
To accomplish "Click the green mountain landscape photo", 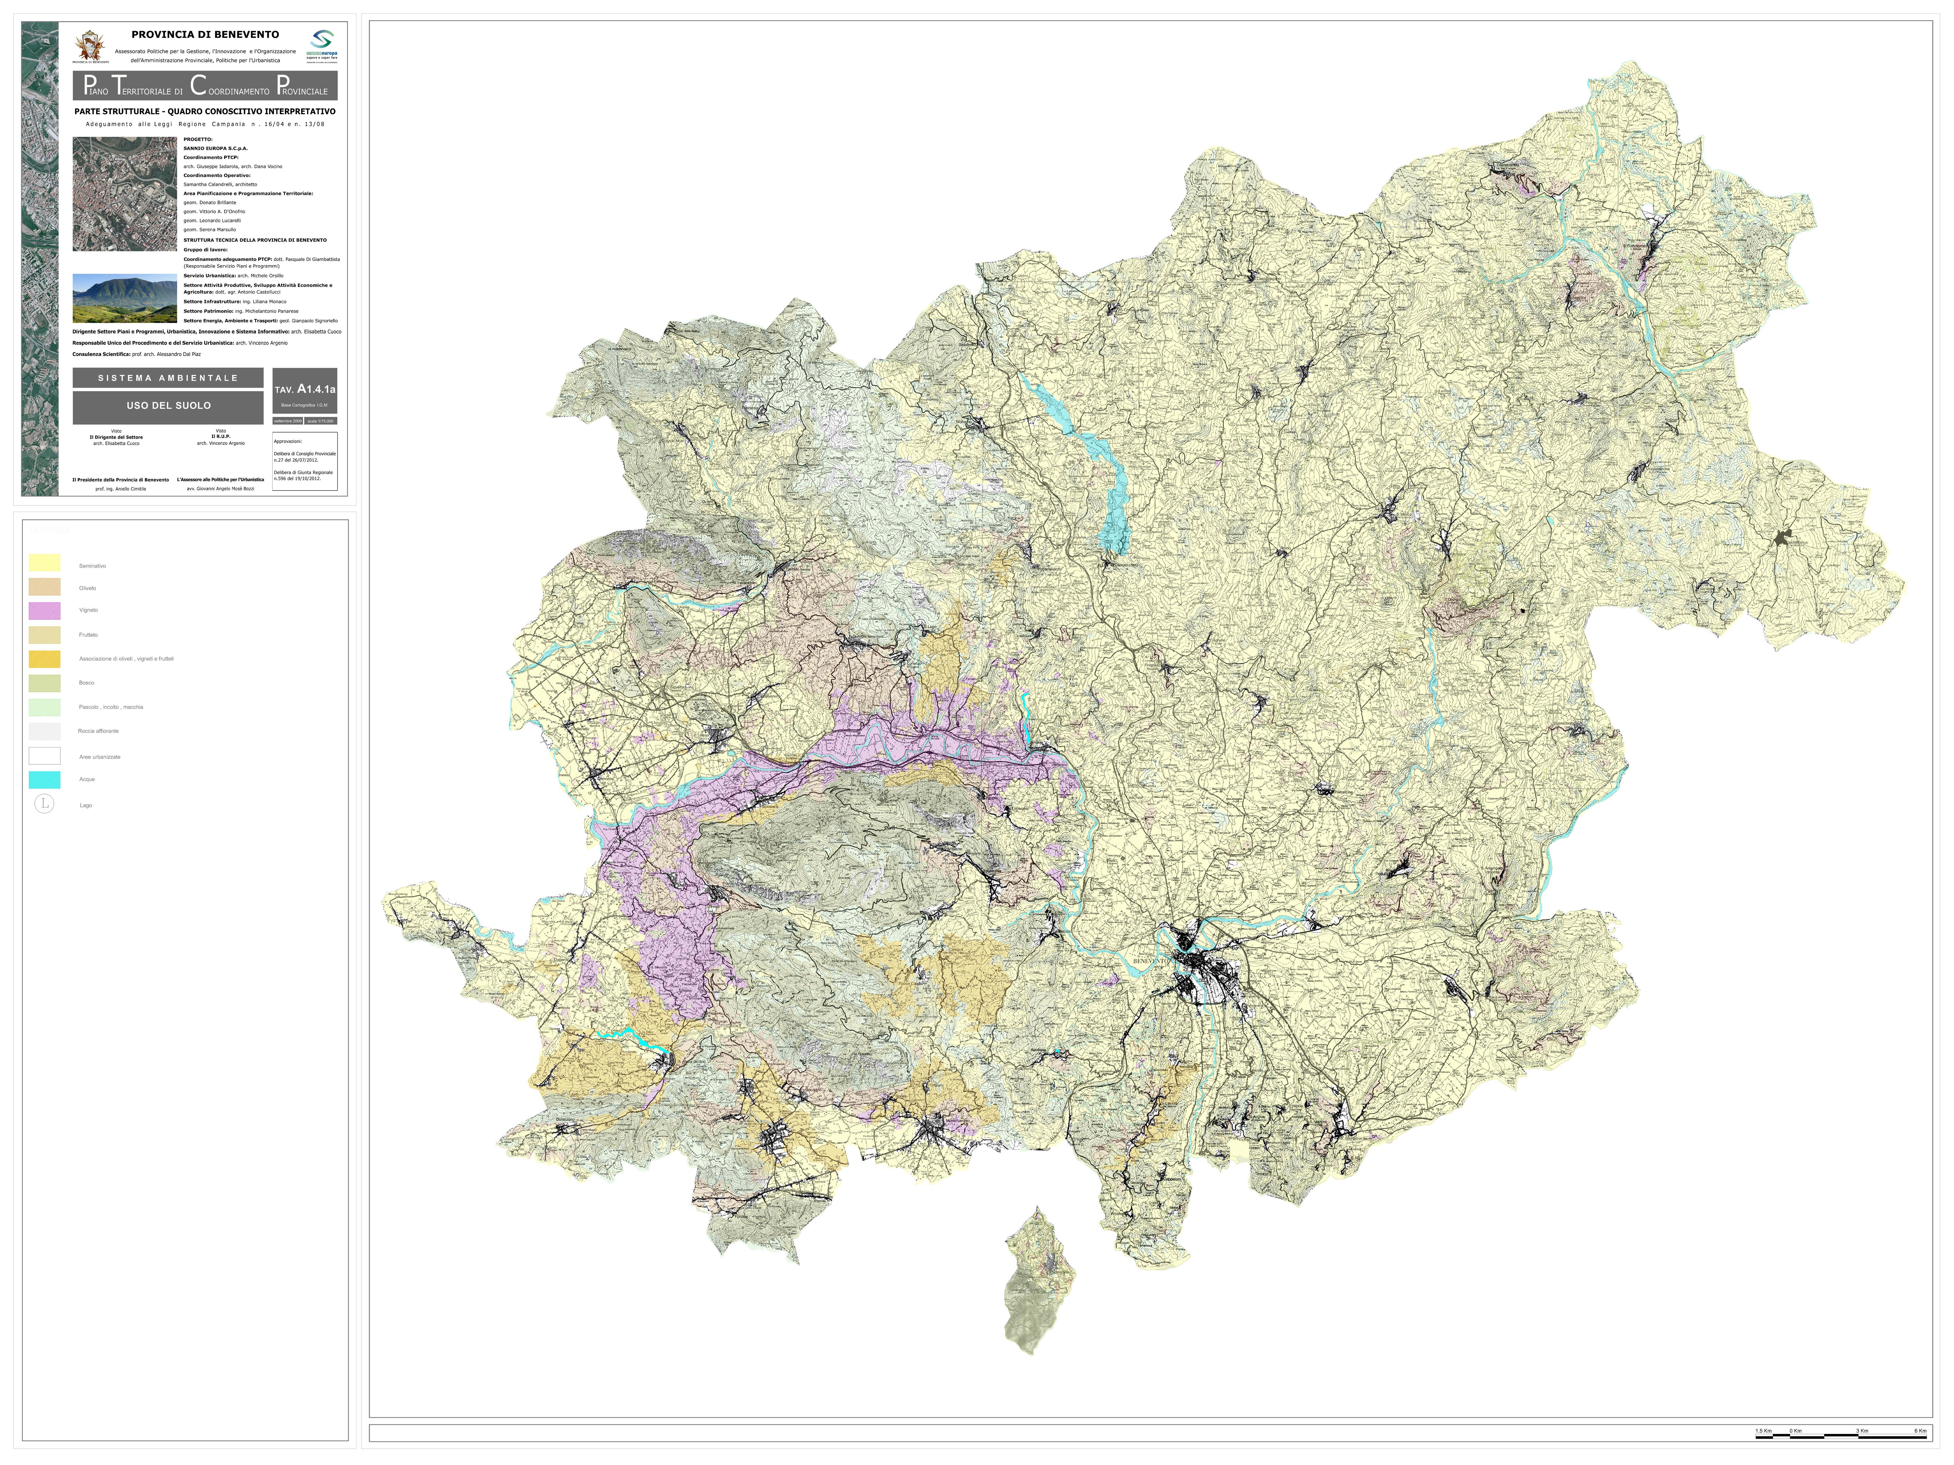I will point(125,299).
